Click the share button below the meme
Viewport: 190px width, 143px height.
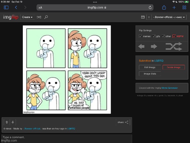pyautogui.click(x=123, y=122)
